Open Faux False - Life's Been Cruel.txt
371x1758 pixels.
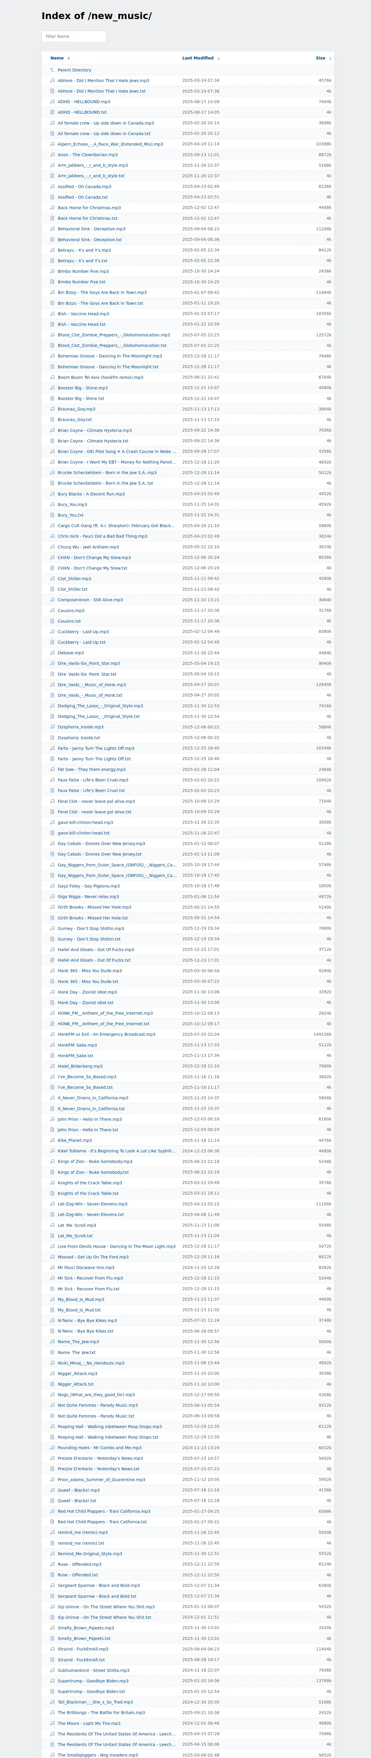click(91, 790)
